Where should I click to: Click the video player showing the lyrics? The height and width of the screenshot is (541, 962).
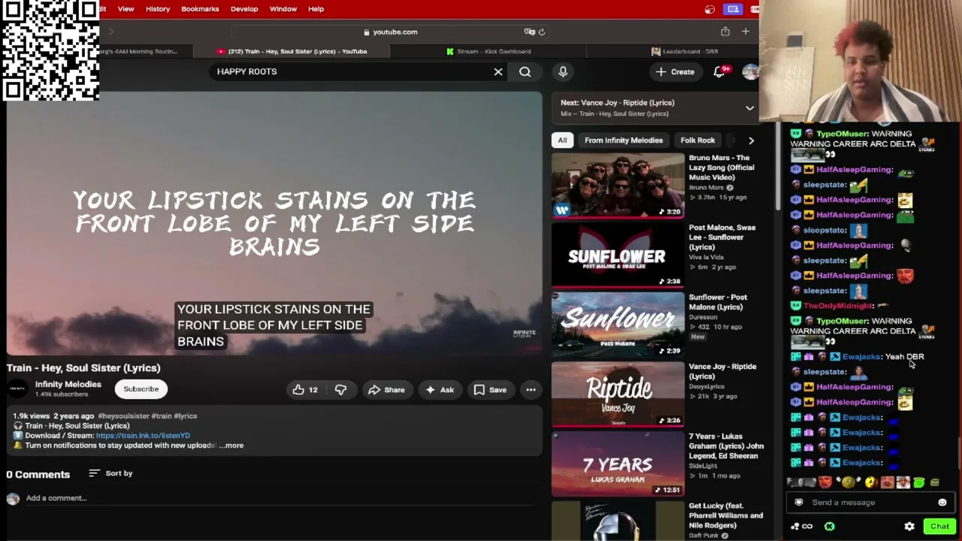pyautogui.click(x=274, y=223)
